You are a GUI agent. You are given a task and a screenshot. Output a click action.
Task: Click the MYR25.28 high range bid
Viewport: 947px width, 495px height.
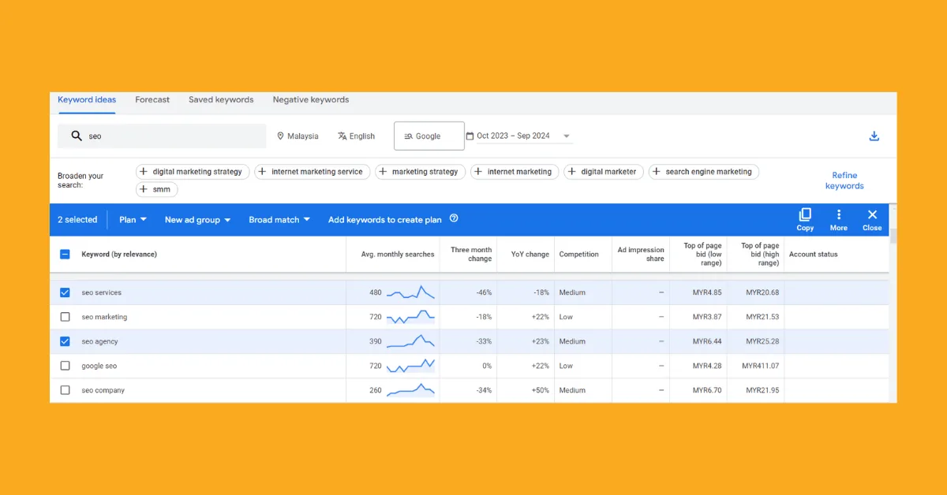(762, 341)
